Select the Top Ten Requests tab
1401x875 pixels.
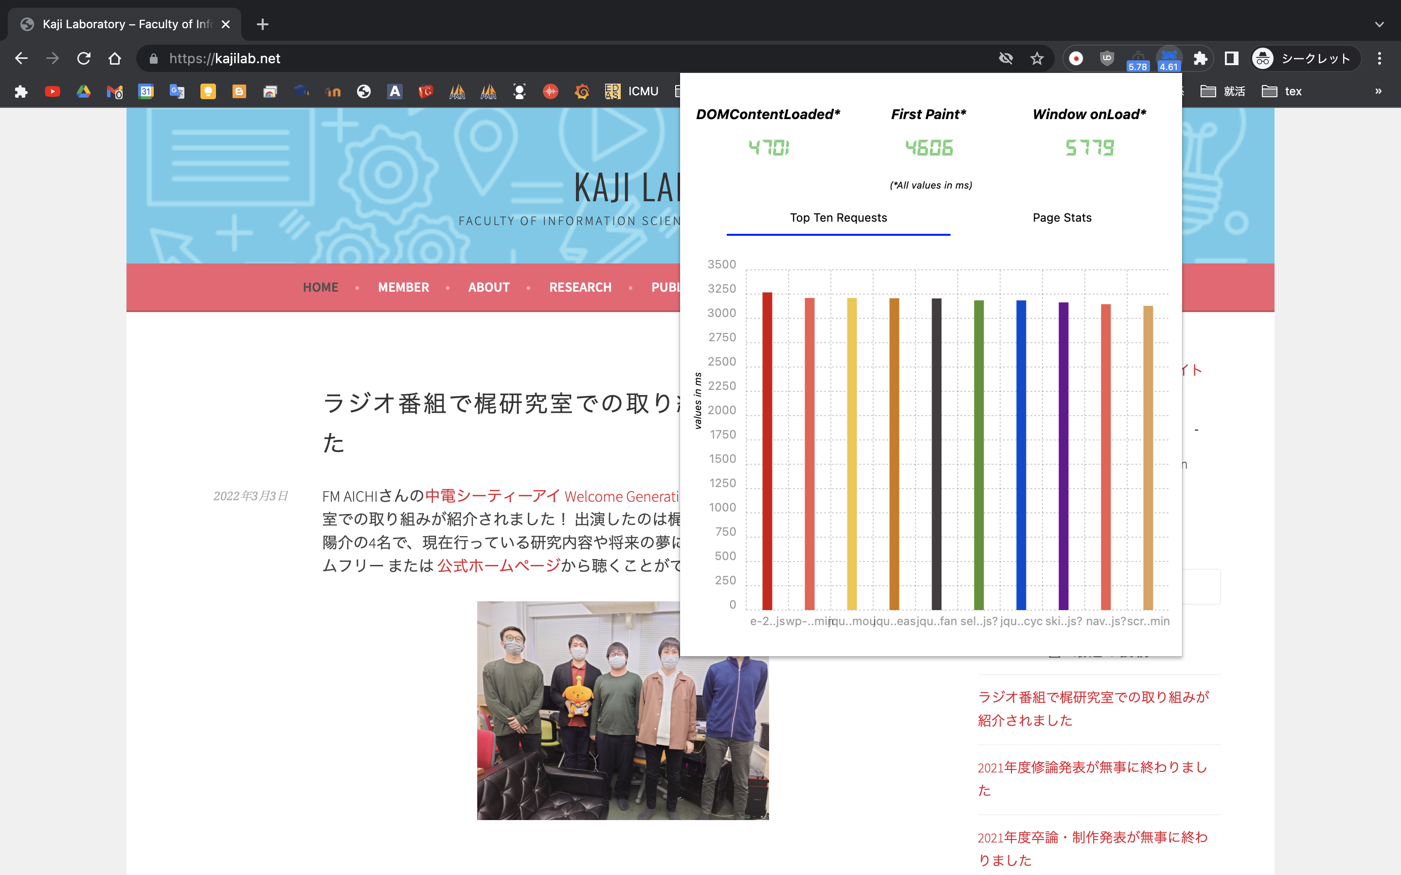coord(838,218)
